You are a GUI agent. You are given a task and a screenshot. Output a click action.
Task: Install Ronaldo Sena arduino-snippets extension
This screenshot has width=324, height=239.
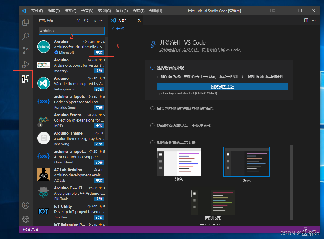click(99, 107)
